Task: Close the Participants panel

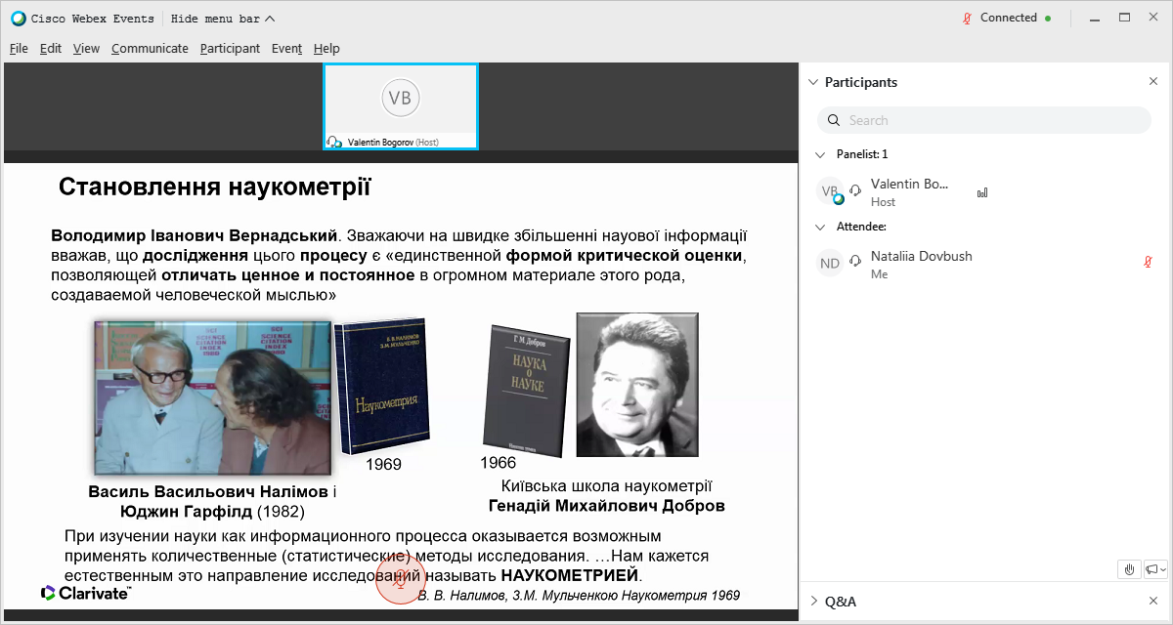Action: tap(1153, 82)
